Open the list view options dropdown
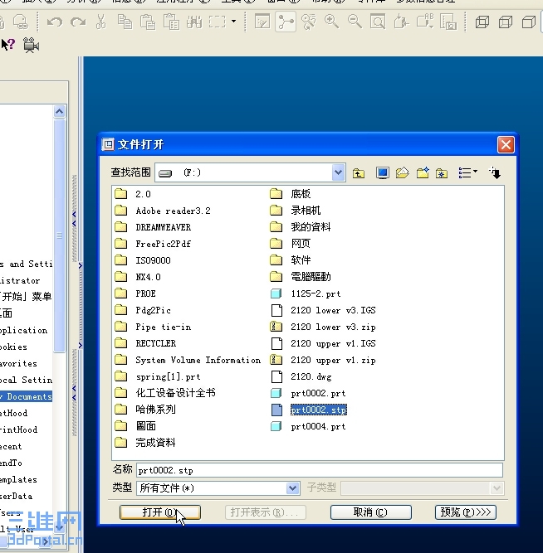 pos(468,172)
